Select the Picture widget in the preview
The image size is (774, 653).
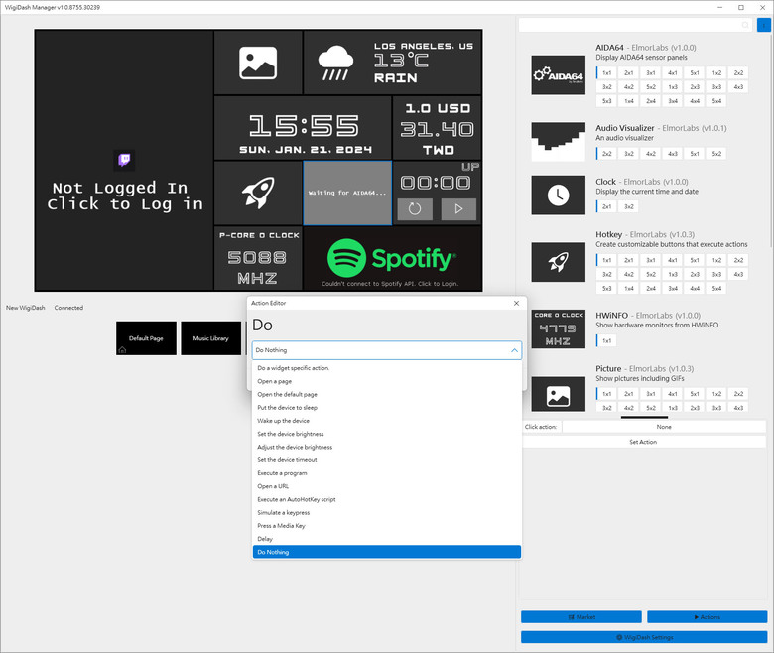tap(258, 63)
